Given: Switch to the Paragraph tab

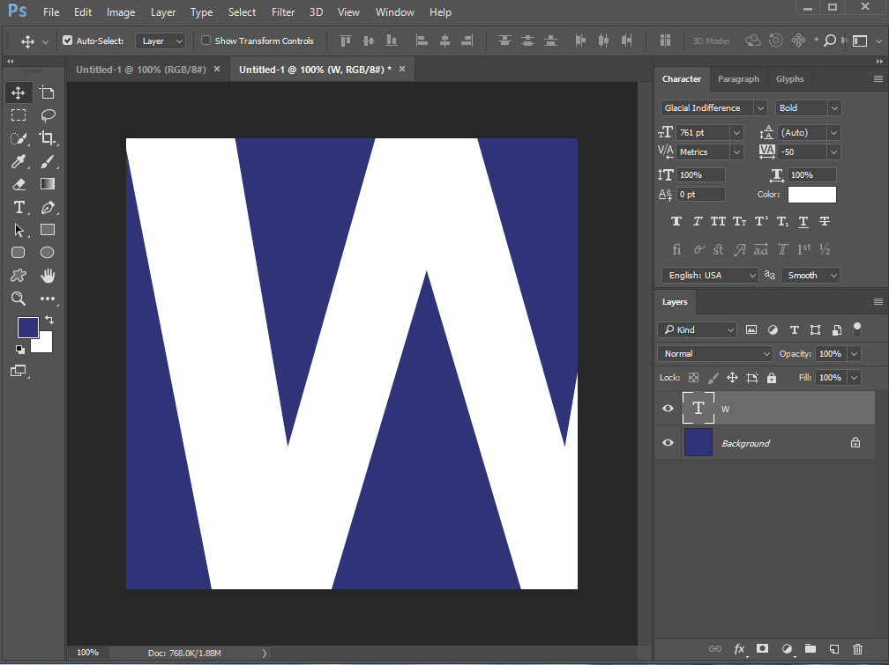Looking at the screenshot, I should click(738, 78).
